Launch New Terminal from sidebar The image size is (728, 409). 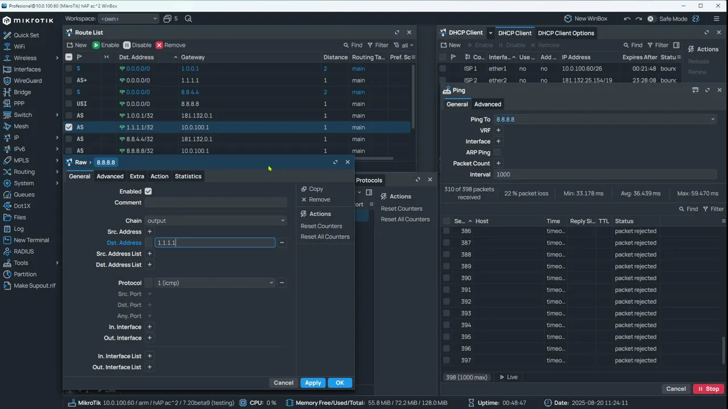[x=31, y=240]
